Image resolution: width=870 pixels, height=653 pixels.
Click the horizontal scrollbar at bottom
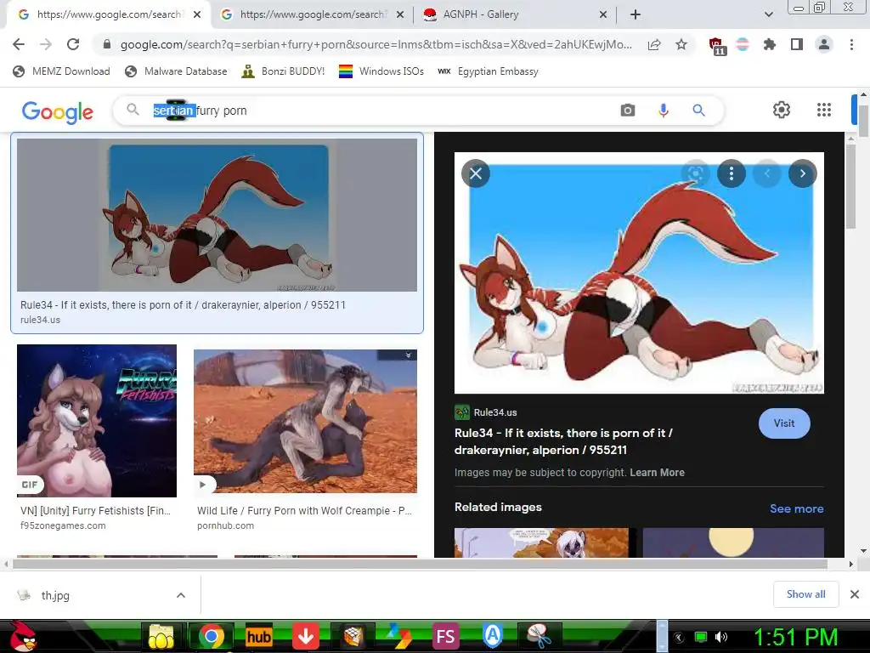pyautogui.click(x=420, y=565)
